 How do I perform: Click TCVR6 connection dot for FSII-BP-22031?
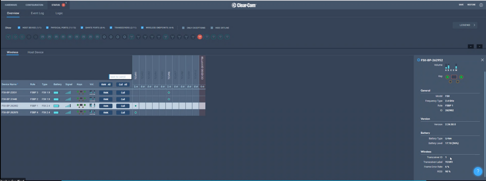click(169, 93)
